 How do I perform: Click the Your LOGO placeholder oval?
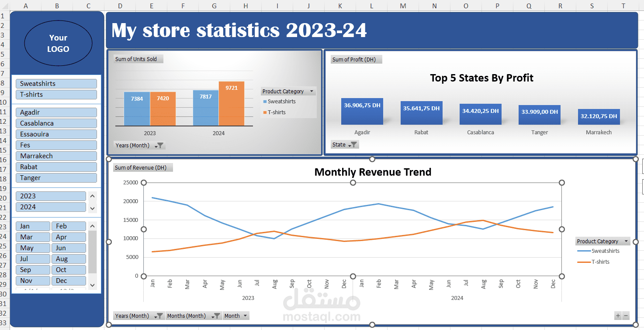(58, 43)
